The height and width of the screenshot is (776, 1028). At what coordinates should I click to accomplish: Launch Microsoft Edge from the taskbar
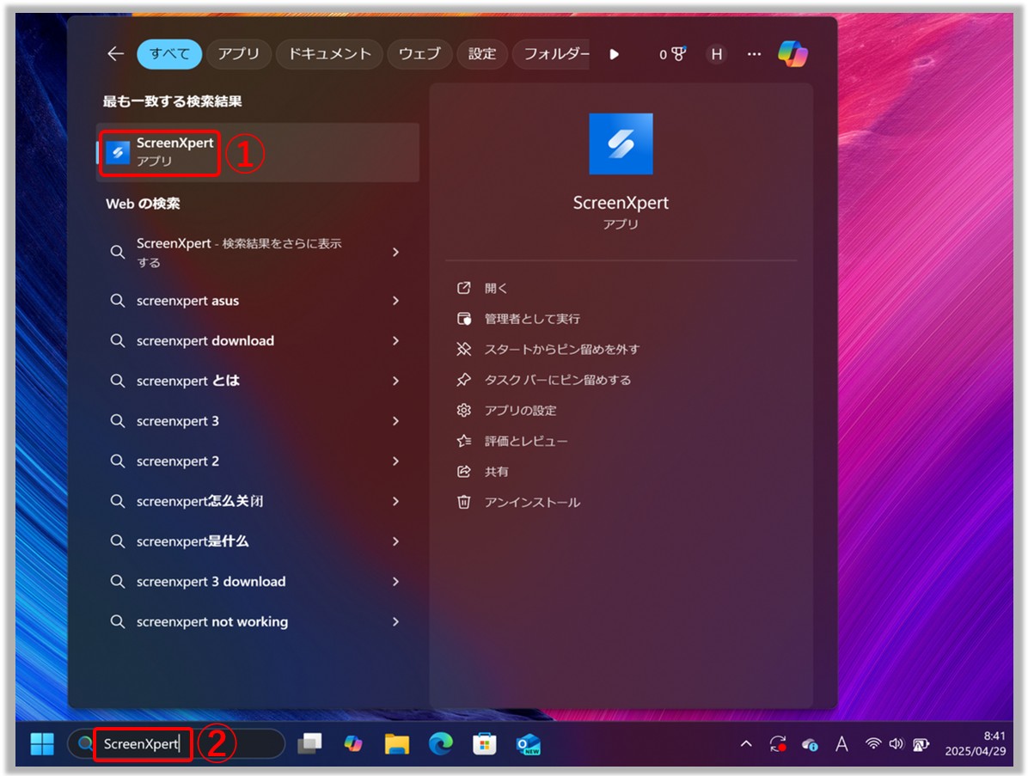pos(441,744)
